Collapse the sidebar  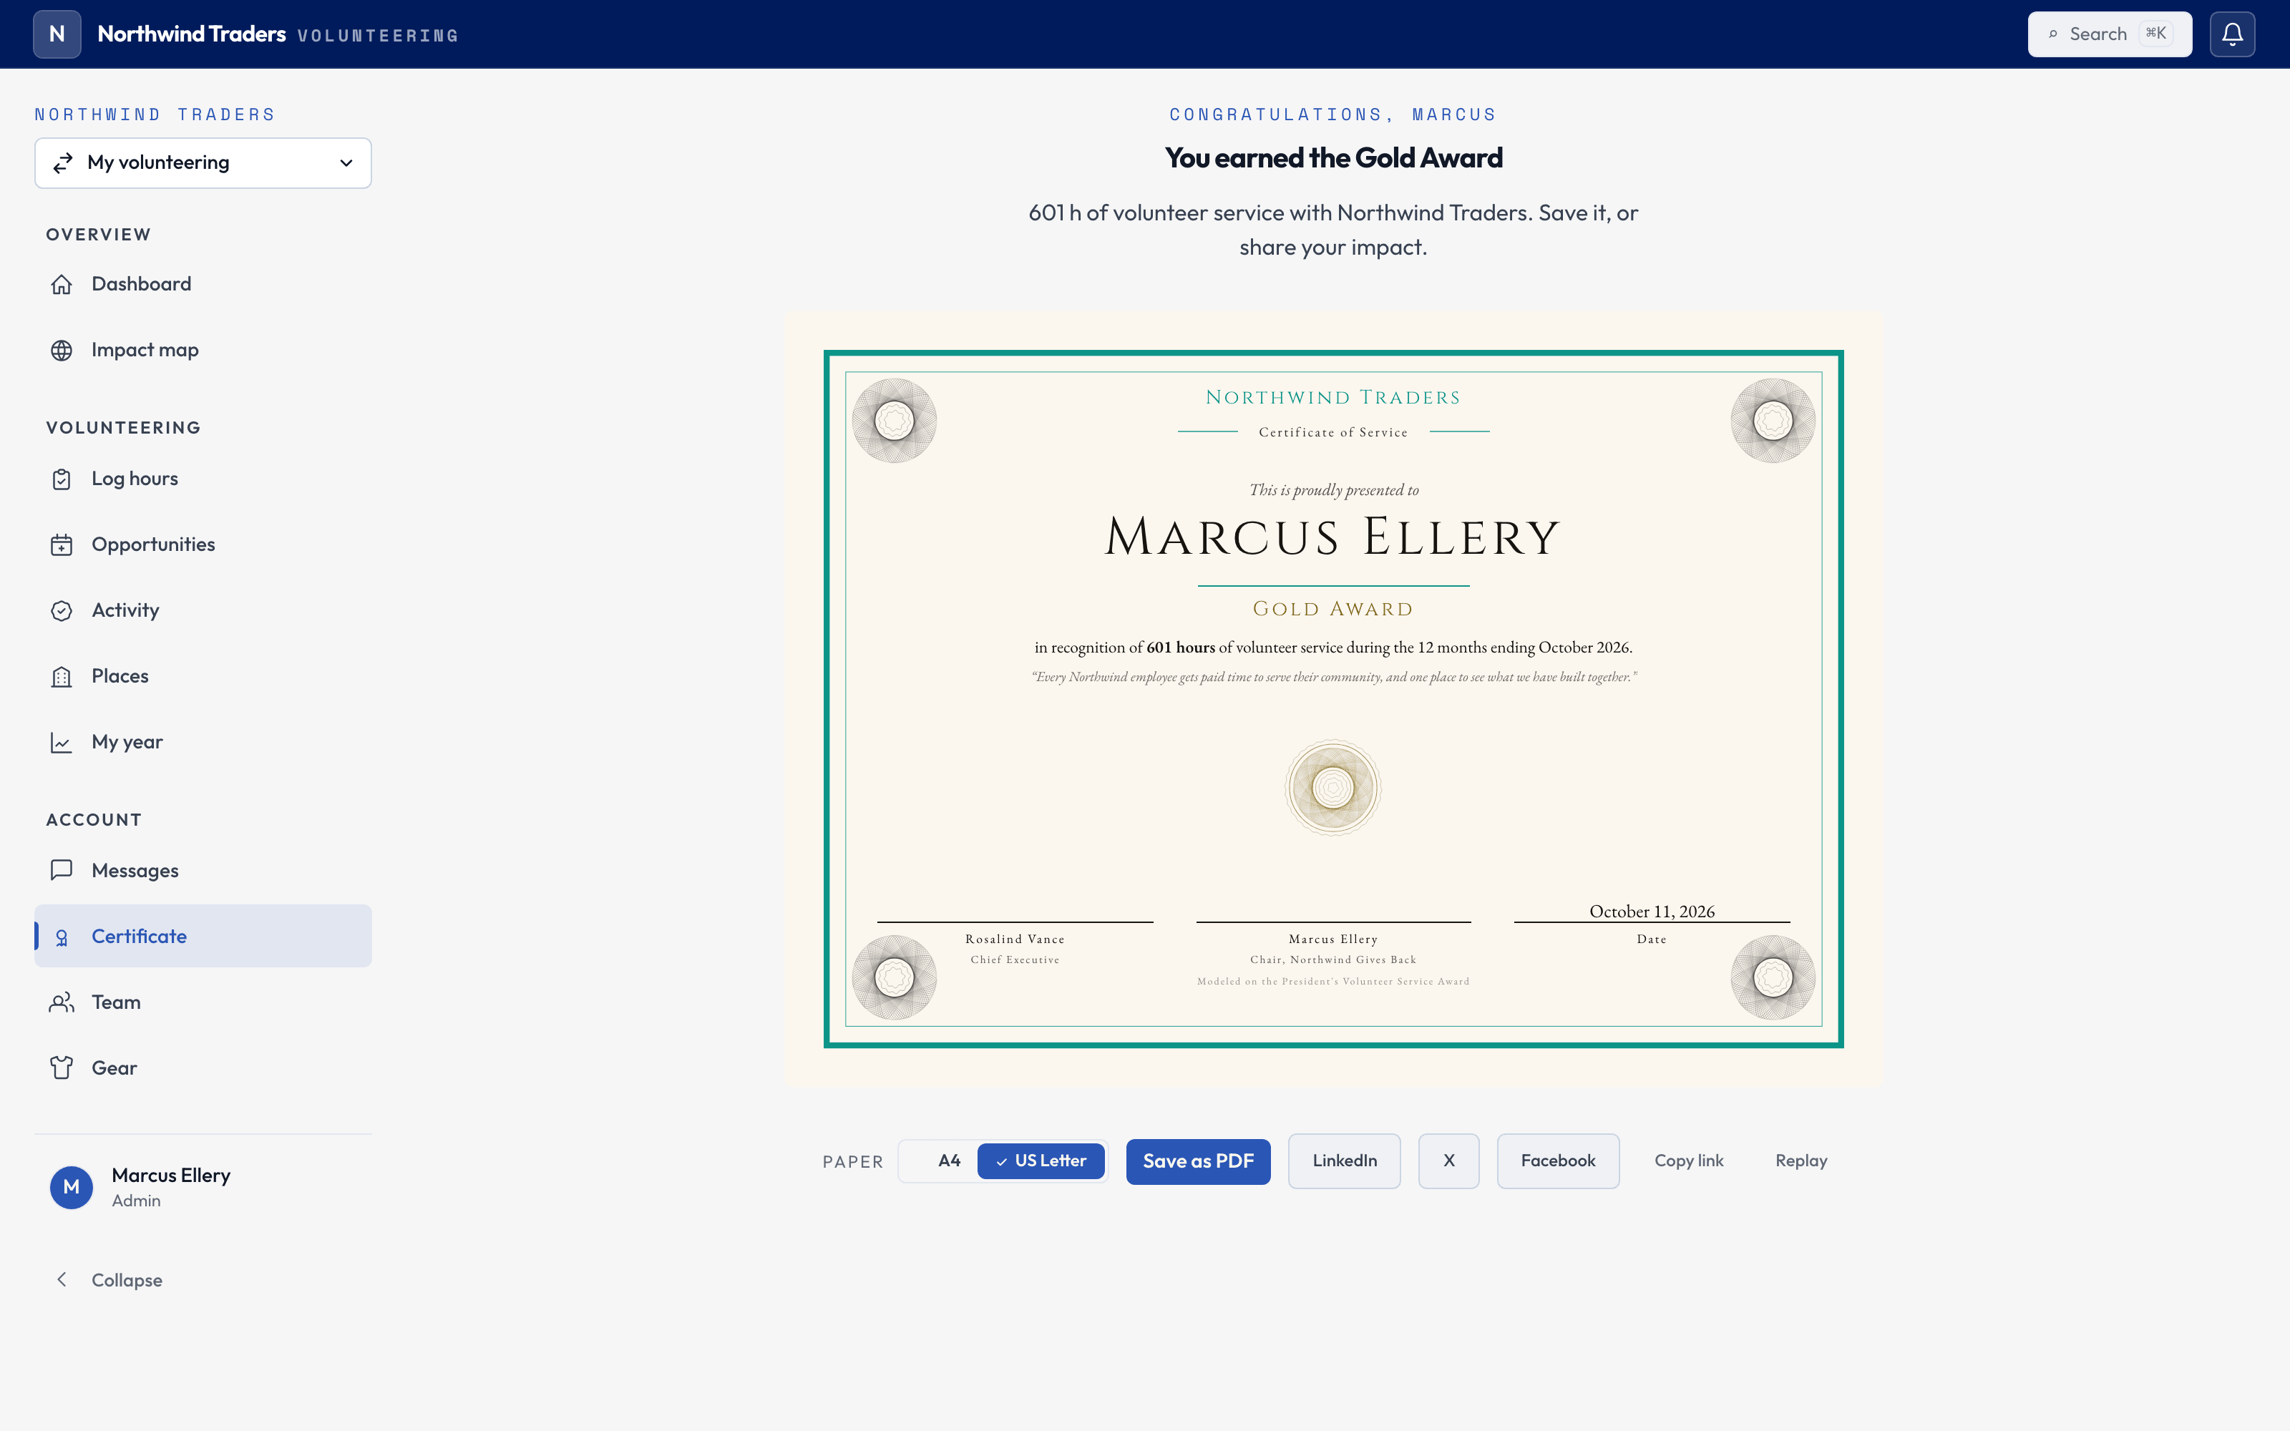[x=203, y=1279]
